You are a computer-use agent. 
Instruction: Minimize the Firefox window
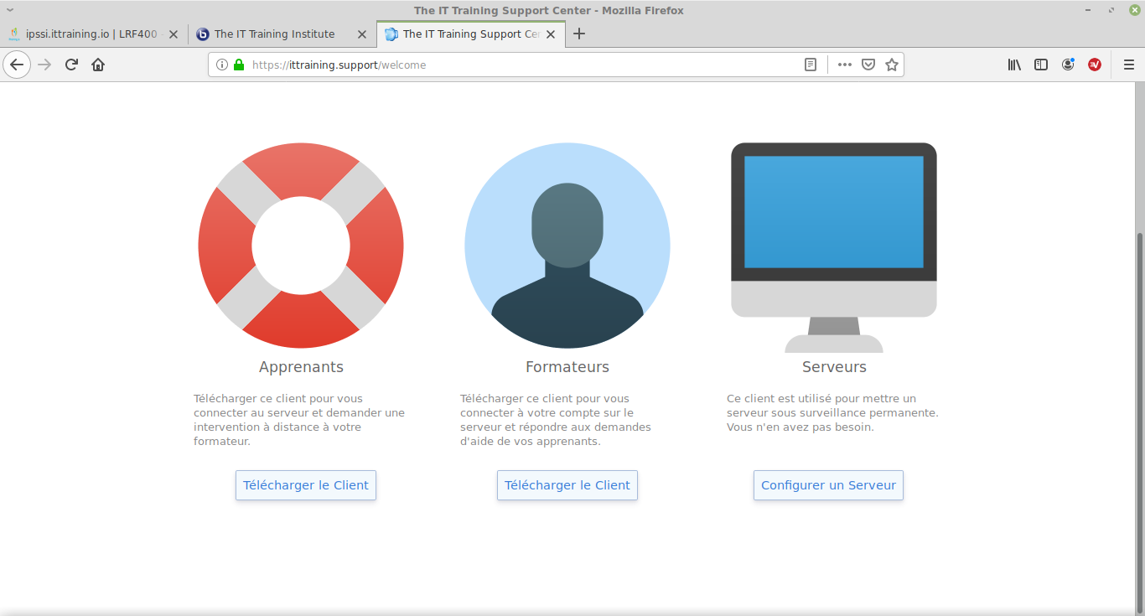[x=1088, y=10]
